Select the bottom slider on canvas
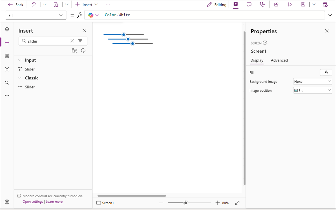The width and height of the screenshot is (336, 210). coord(132,44)
